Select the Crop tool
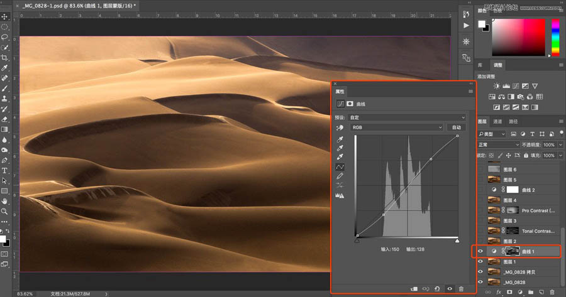 pyautogui.click(x=4, y=58)
